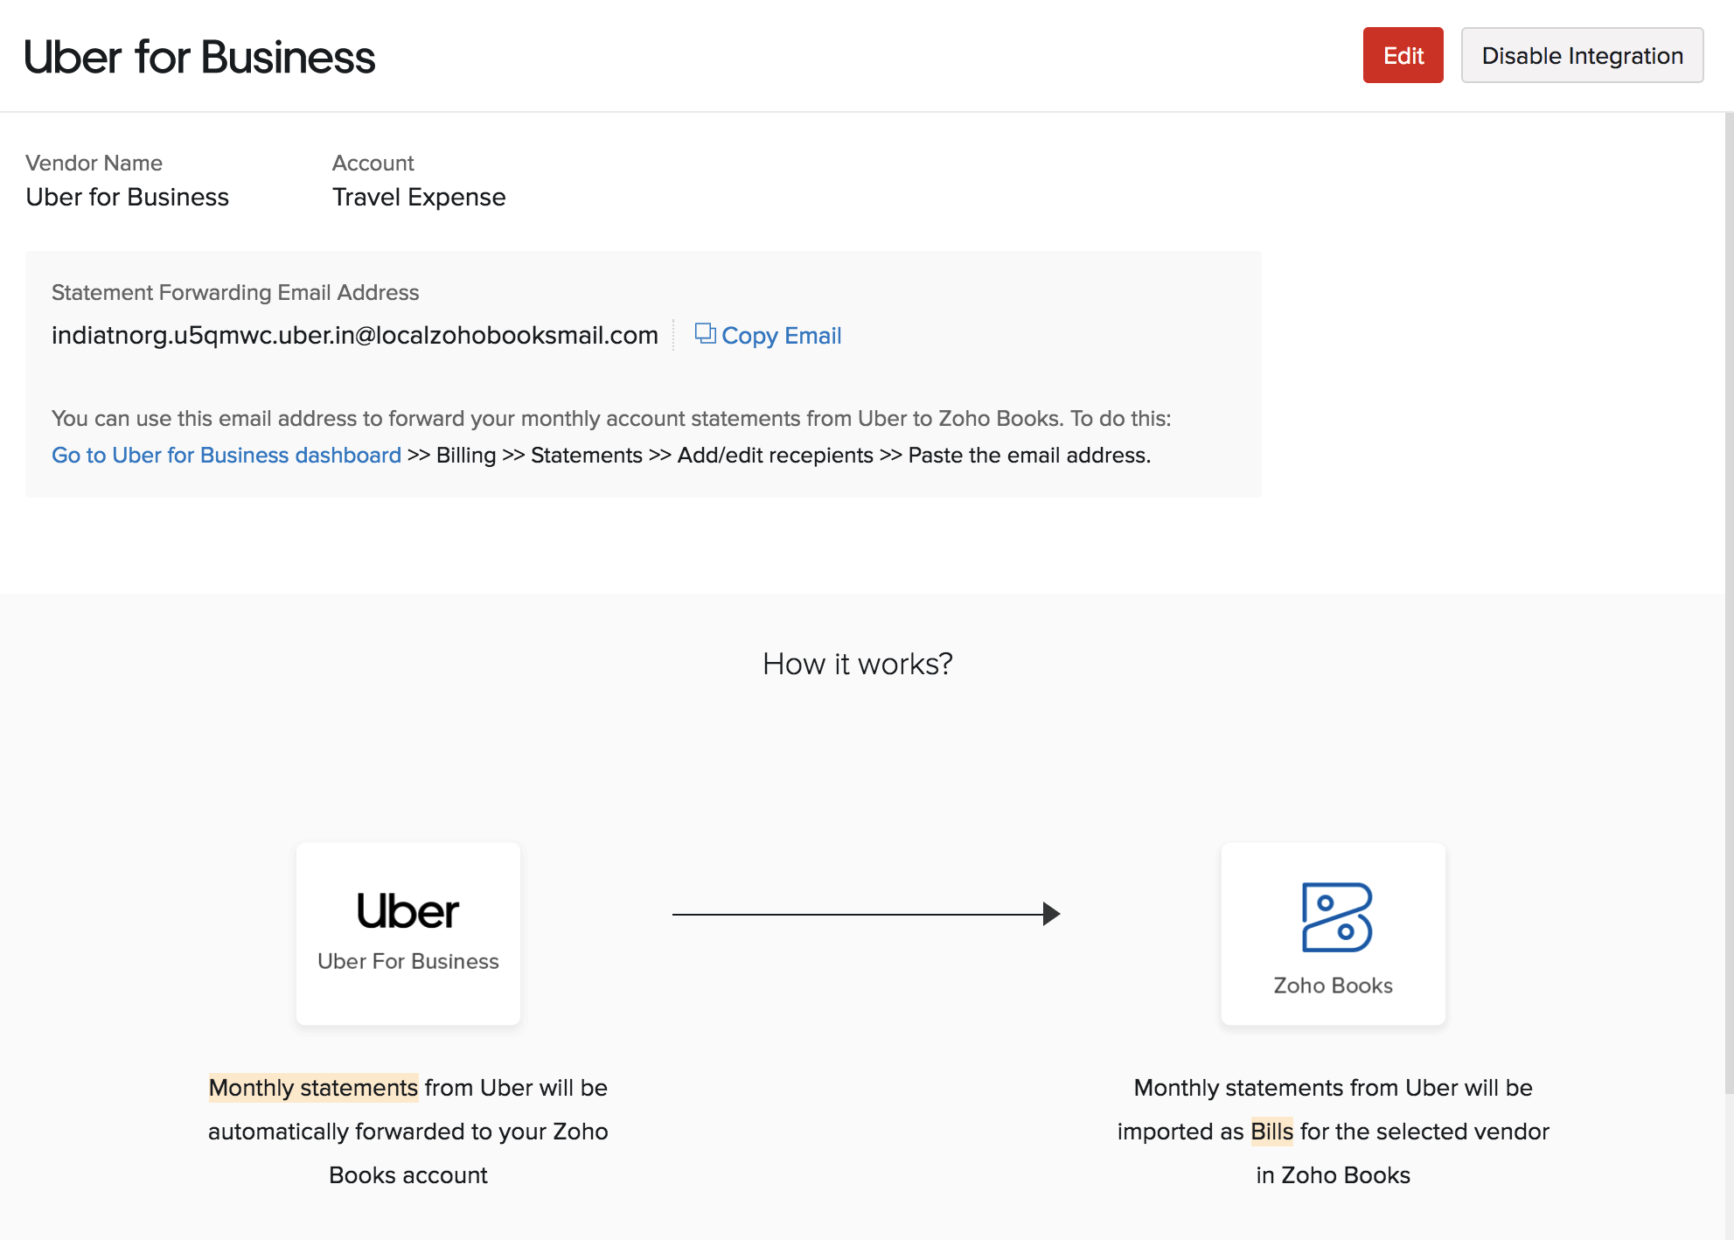1734x1240 pixels.
Task: Click the Uber for Business vendor name value
Action: pos(128,198)
